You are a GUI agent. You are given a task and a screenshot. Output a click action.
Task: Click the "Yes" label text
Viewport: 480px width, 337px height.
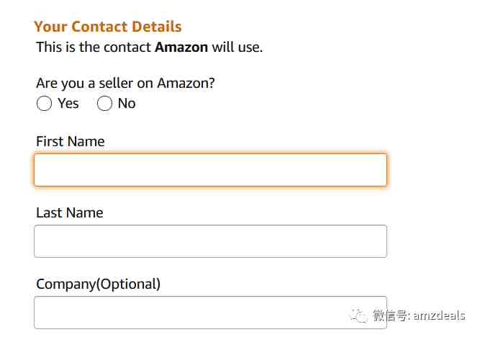coord(68,104)
